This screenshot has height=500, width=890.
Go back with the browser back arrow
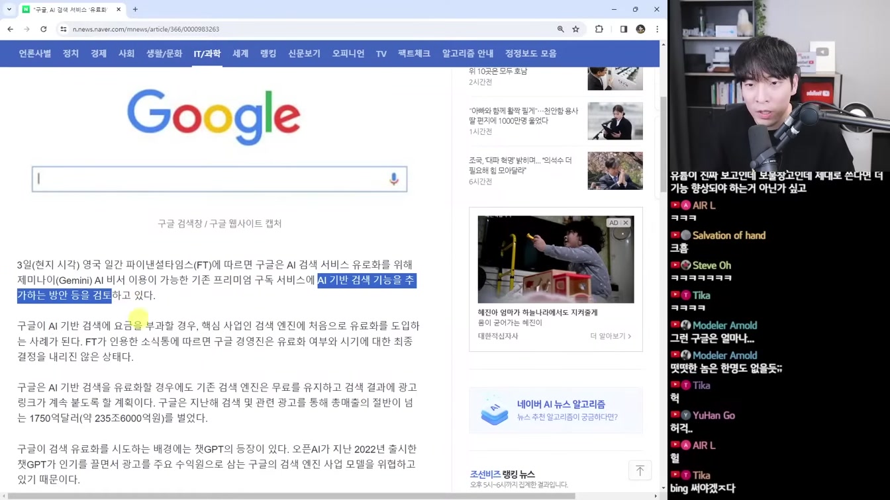[10, 29]
